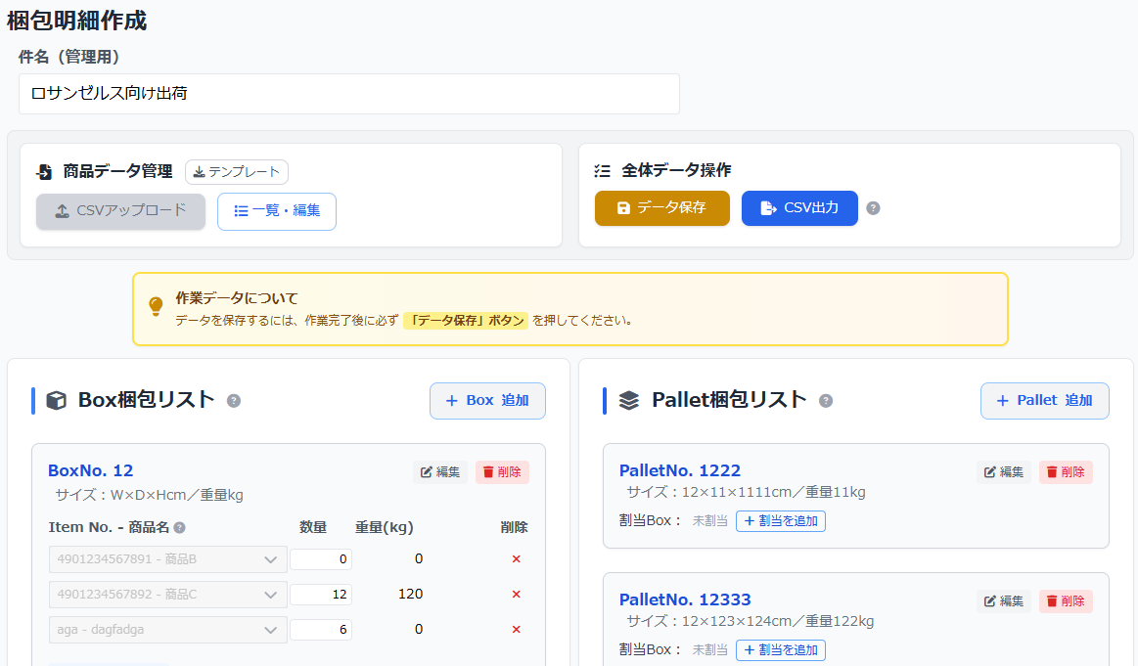Open the テンプレート download link

236,171
